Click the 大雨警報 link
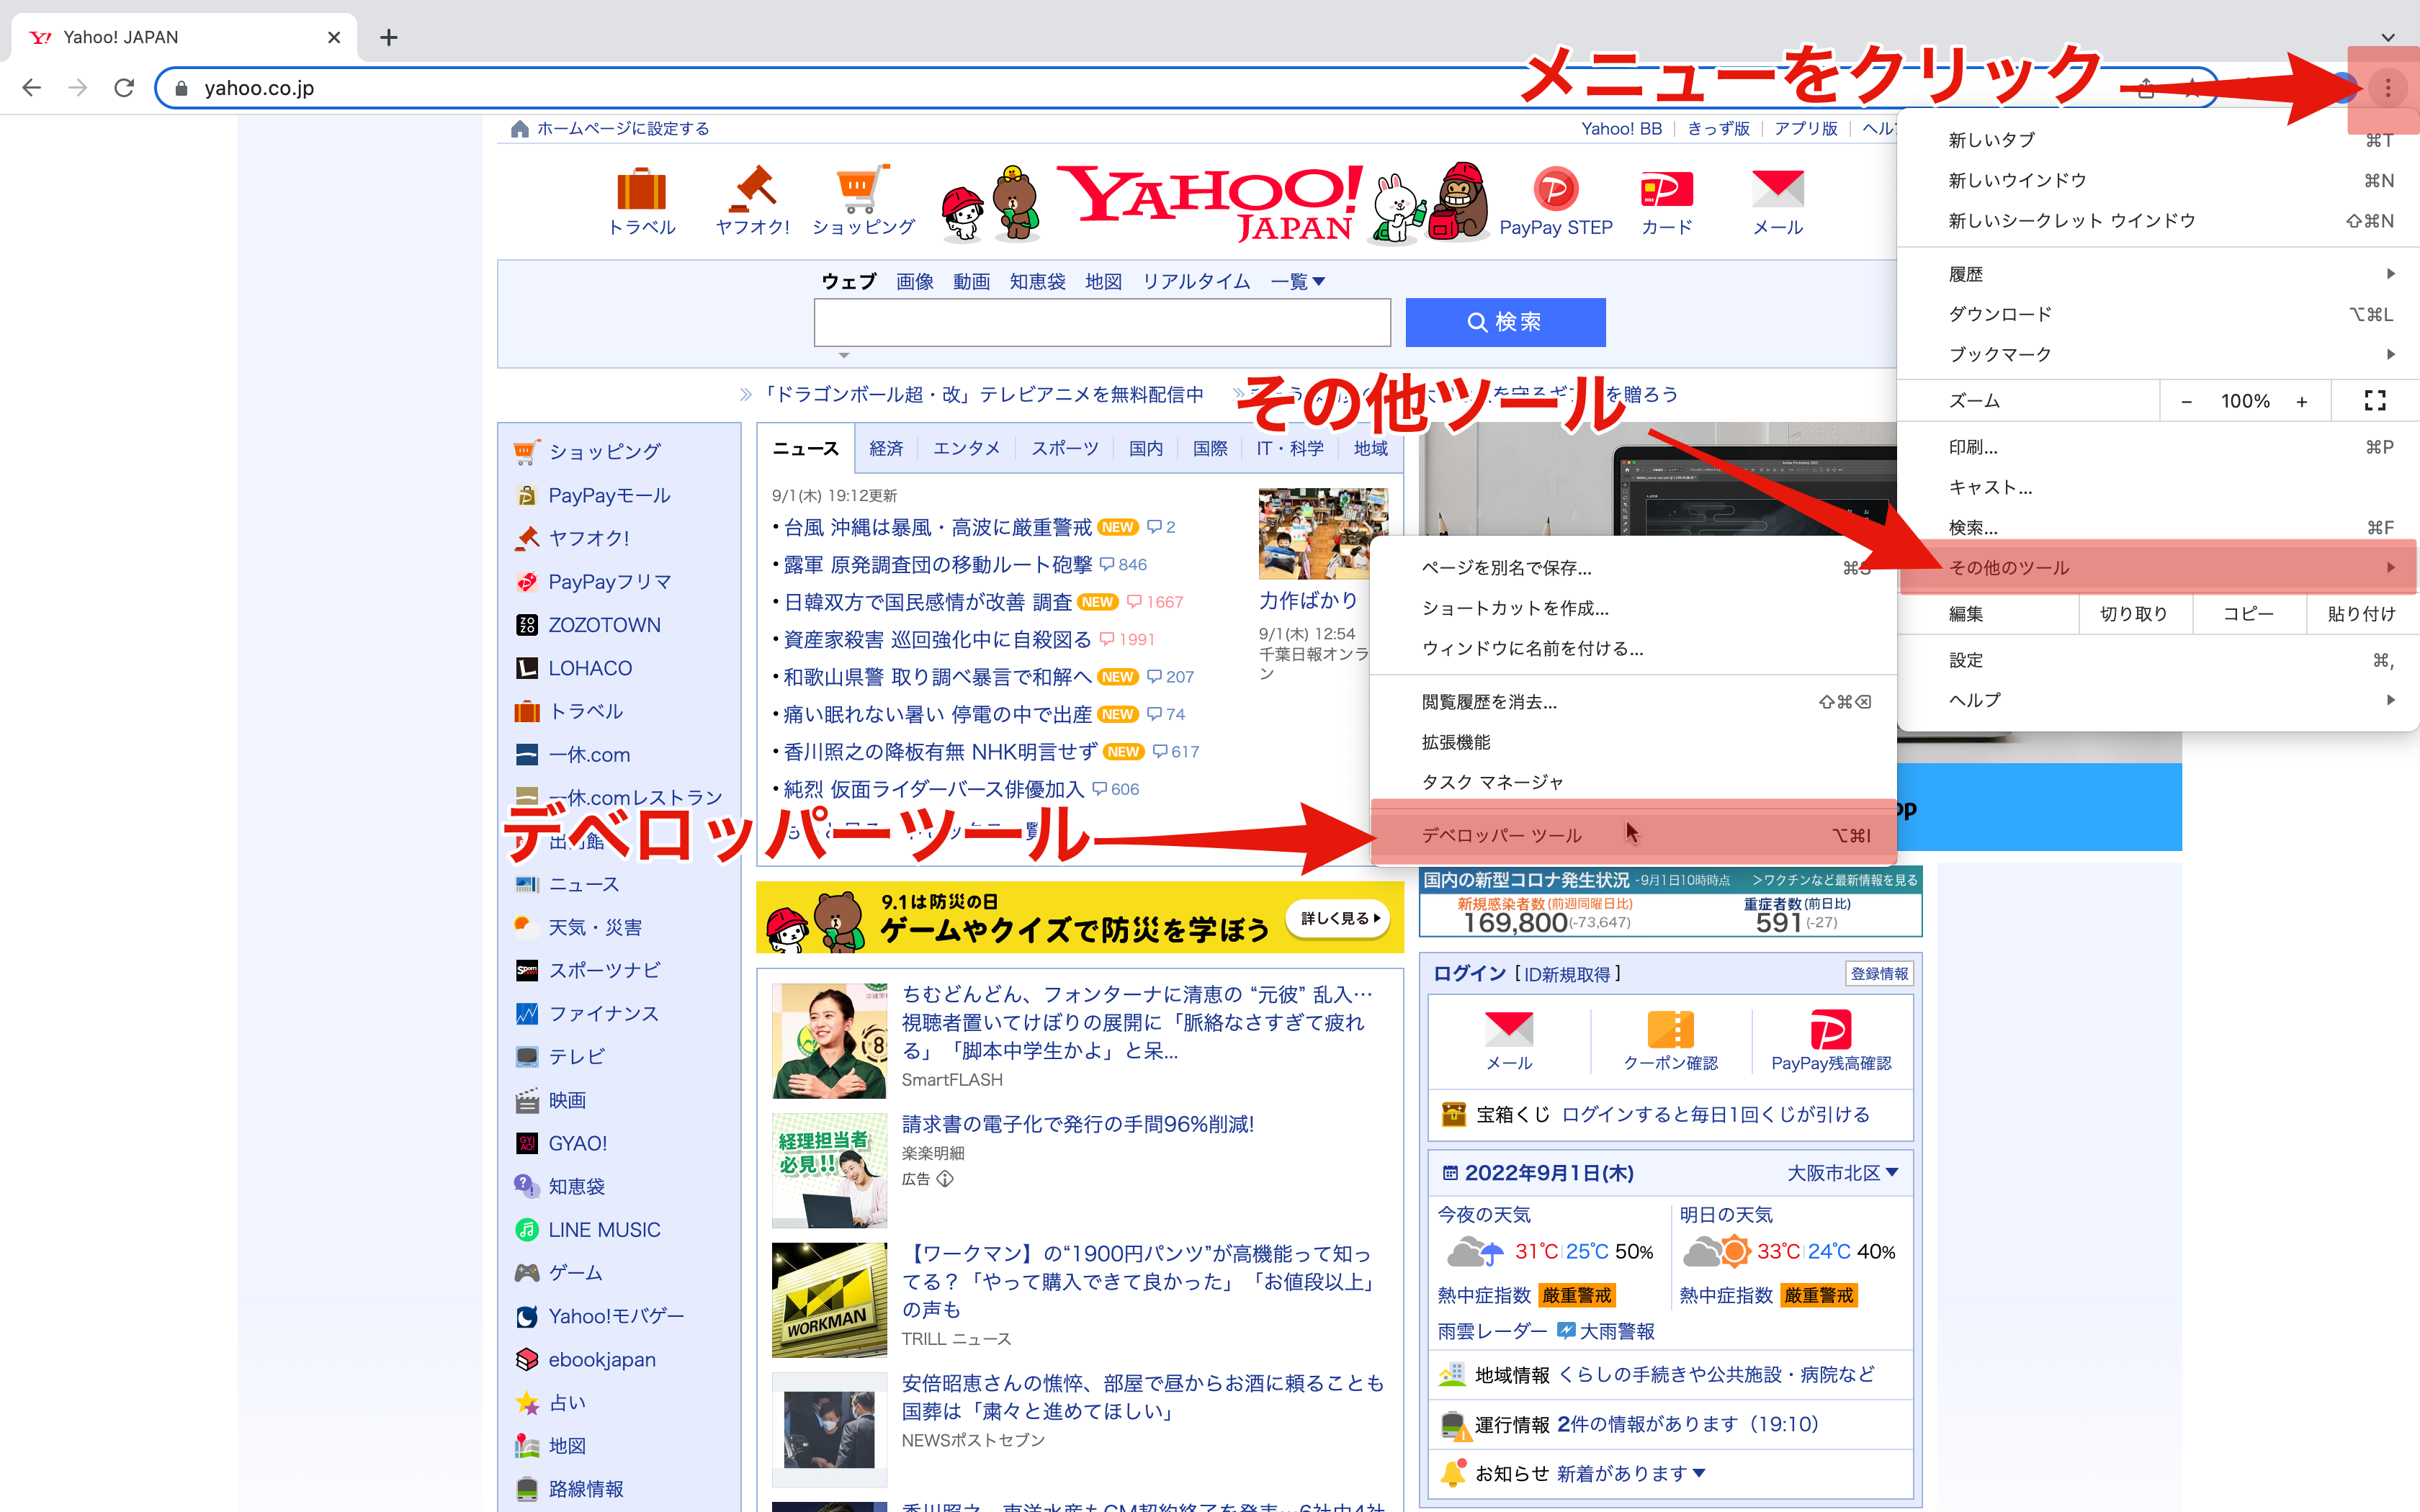 point(1616,1331)
